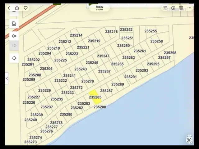The width and height of the screenshot is (199, 149).
Task: Click parcel label 235273
Action: (x=30, y=142)
